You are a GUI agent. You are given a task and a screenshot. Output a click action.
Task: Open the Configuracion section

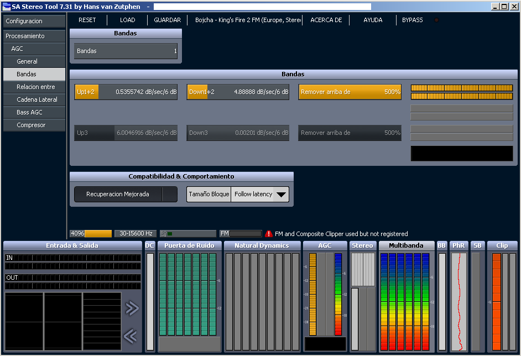(34, 21)
